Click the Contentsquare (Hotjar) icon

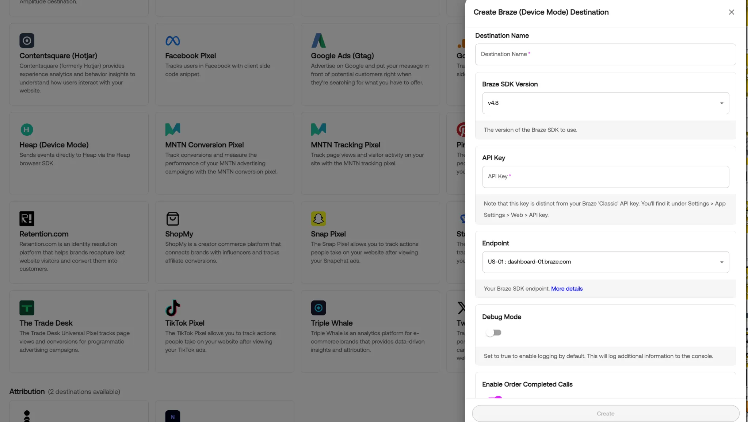27,41
